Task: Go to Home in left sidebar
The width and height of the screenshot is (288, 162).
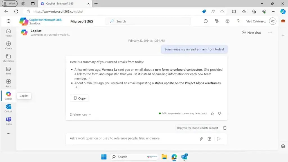Action: click(8, 33)
